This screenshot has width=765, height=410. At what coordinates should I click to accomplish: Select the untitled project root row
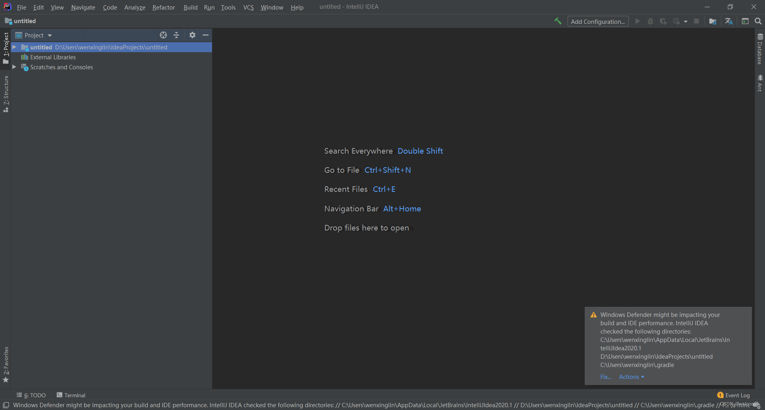[x=112, y=47]
